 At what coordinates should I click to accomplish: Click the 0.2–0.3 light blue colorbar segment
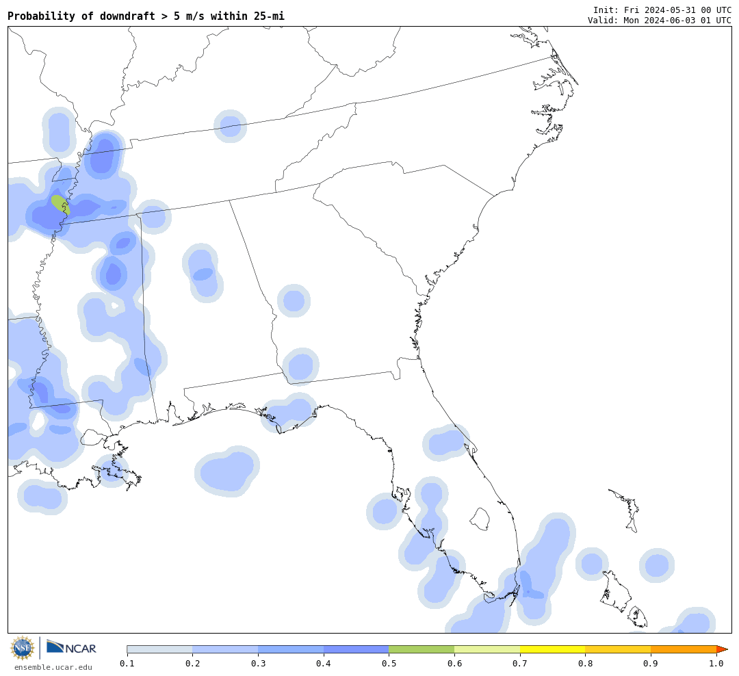click(x=225, y=649)
